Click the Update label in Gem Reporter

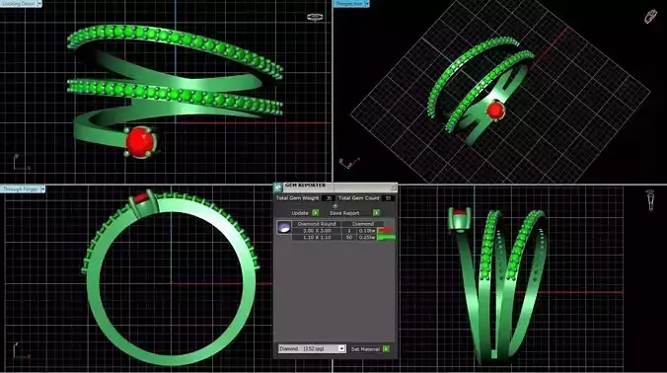300,213
